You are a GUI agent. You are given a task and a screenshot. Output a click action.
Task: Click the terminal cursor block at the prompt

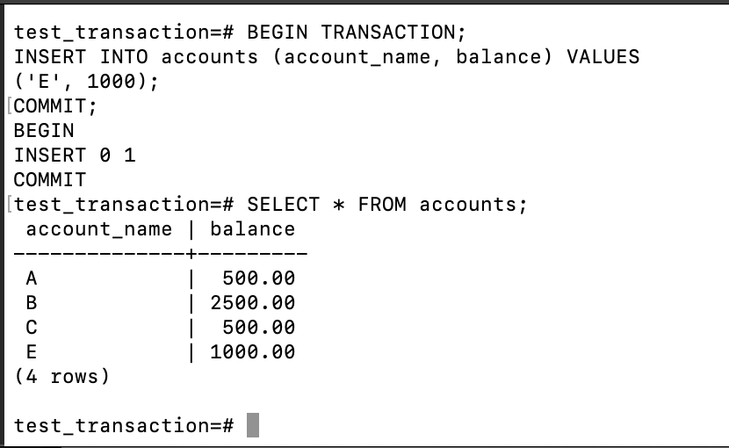tap(253, 425)
